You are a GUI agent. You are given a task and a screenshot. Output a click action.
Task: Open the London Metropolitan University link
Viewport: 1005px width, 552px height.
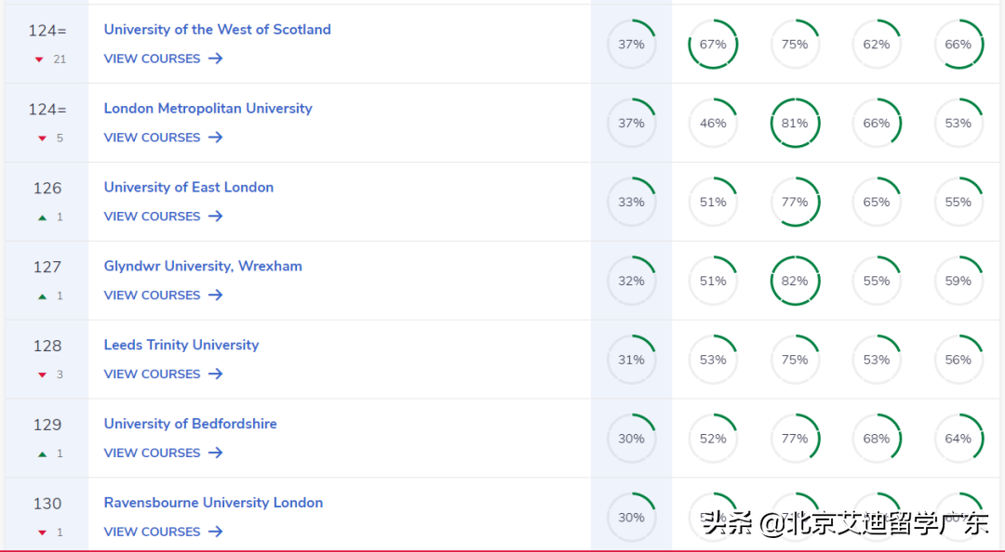208,108
